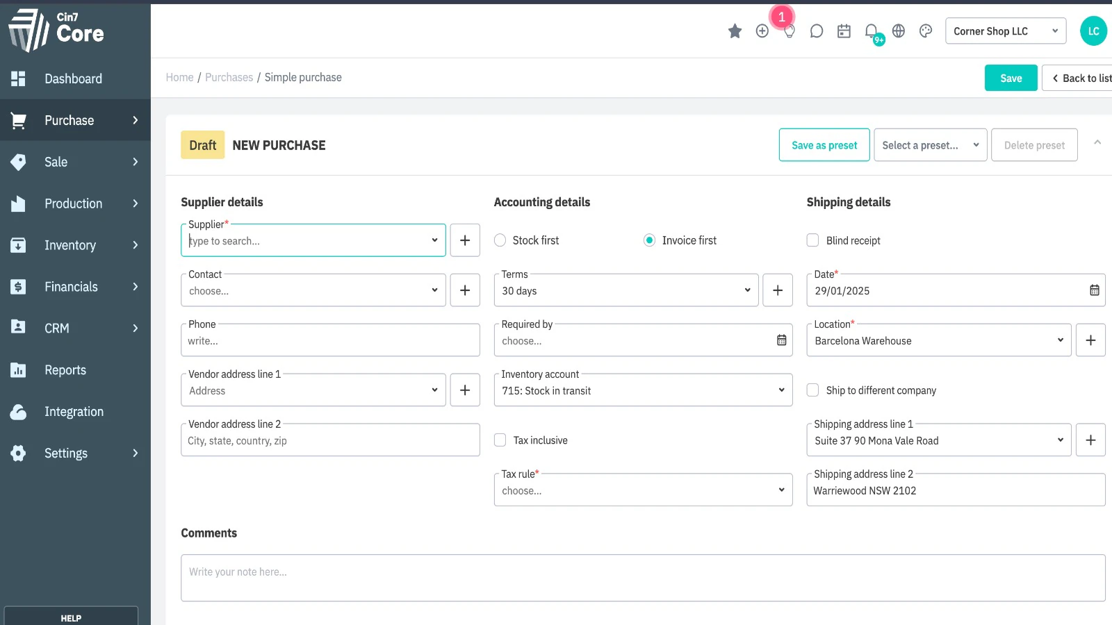Enable Blind receipt checkbox
Viewport: 1112px width, 625px height.
(812, 240)
